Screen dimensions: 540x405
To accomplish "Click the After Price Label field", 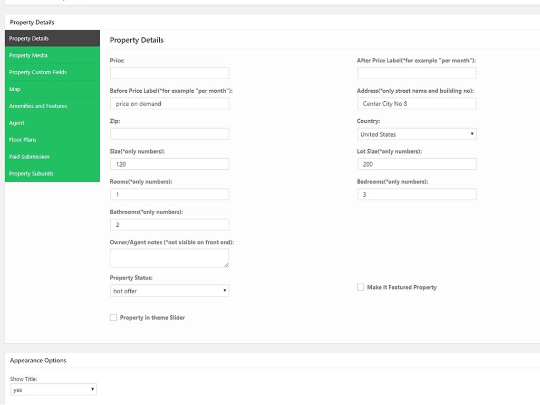I will click(x=417, y=73).
